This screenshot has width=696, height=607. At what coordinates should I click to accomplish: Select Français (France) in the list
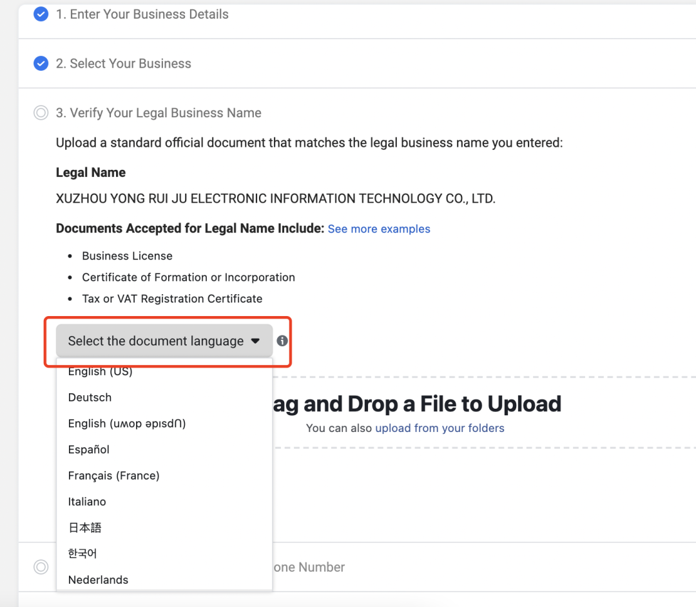click(x=113, y=476)
